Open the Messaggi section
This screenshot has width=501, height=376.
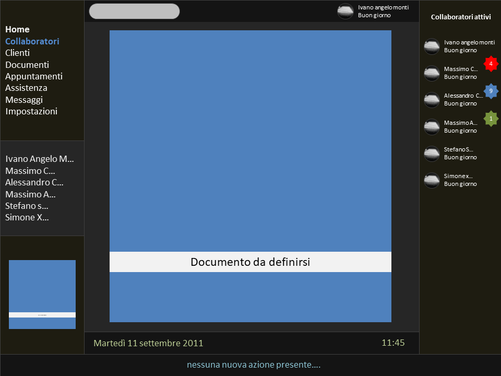(24, 100)
